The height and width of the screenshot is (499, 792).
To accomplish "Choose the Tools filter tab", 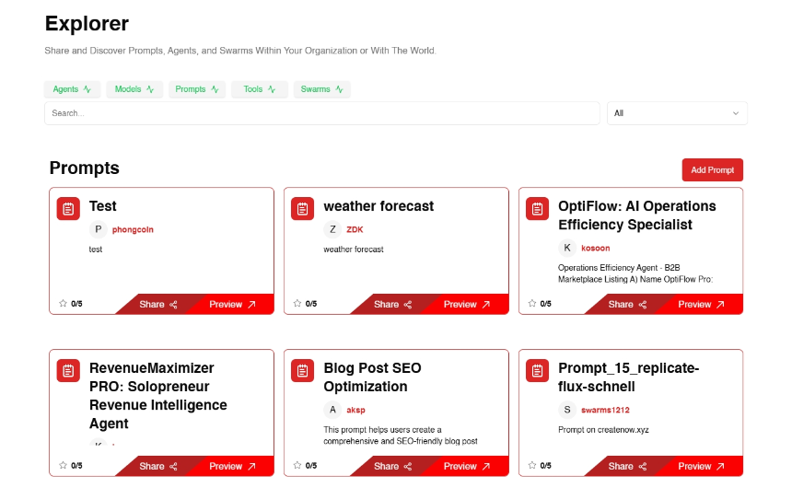I will point(260,89).
